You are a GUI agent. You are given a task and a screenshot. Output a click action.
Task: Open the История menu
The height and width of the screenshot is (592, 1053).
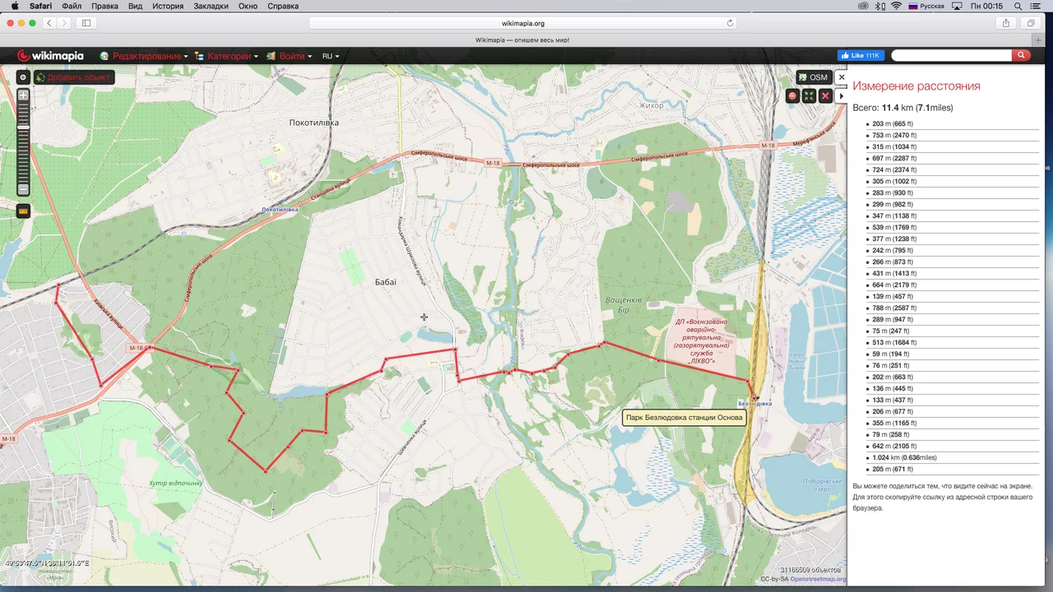(x=168, y=6)
